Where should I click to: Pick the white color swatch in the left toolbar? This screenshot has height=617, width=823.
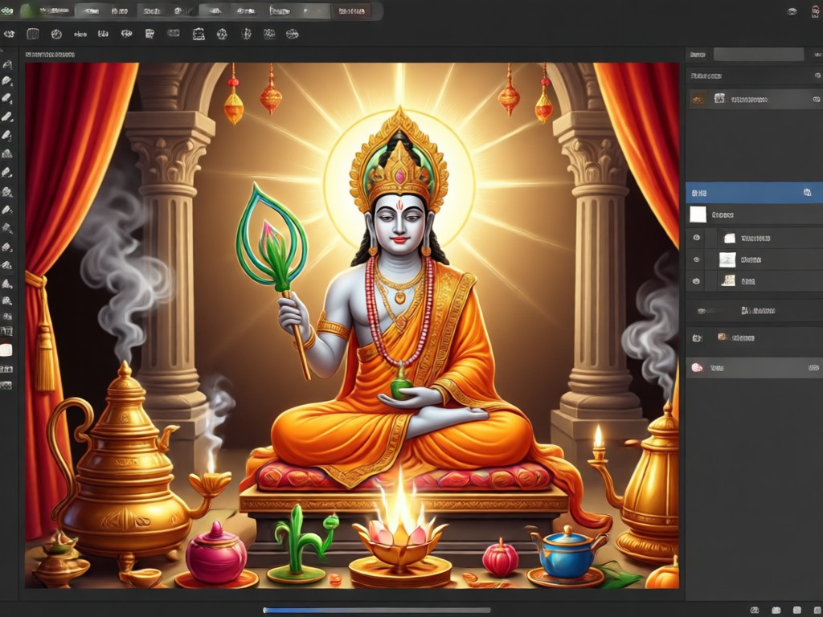tap(6, 350)
